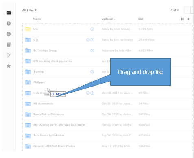The image size is (194, 158).
Task: Open the All Files sidebar folder icon
Action: click(9, 13)
